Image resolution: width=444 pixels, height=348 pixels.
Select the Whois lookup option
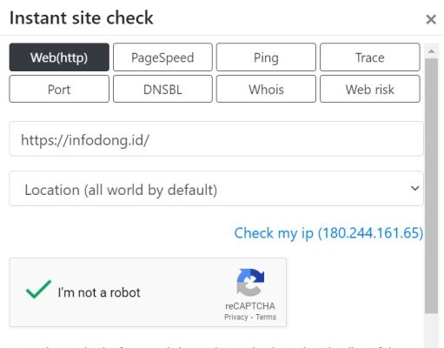point(266,89)
